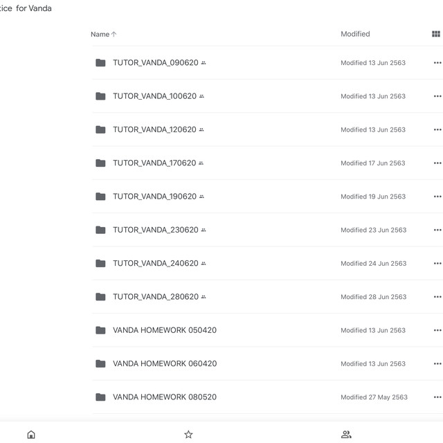Open more options for VANDA HOMEWORK 050420
Image resolution: width=443 pixels, height=443 pixels.
pyautogui.click(x=437, y=330)
